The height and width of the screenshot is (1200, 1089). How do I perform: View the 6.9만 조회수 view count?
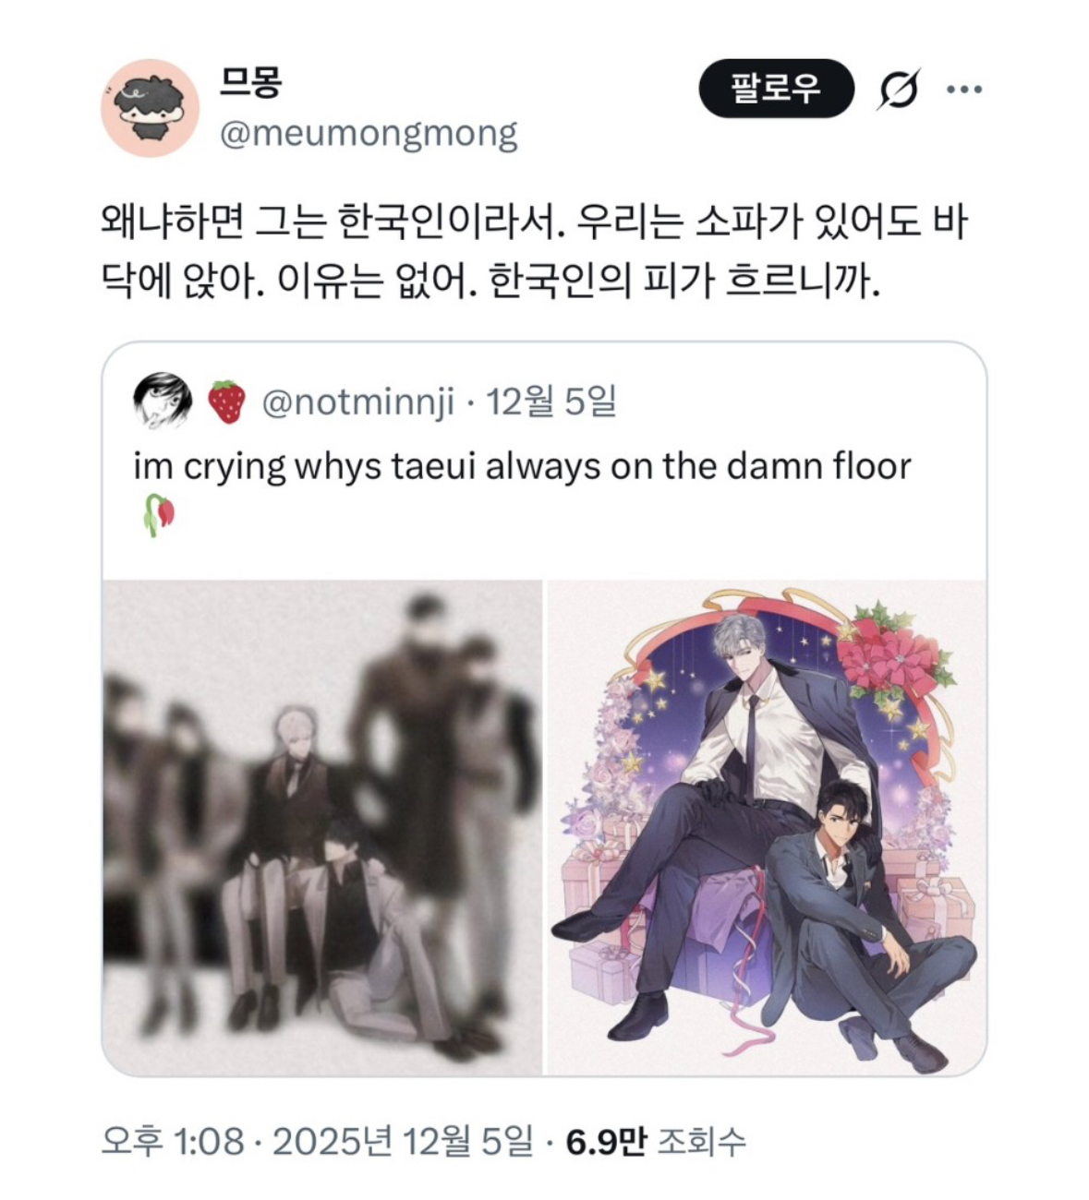pyautogui.click(x=656, y=1142)
